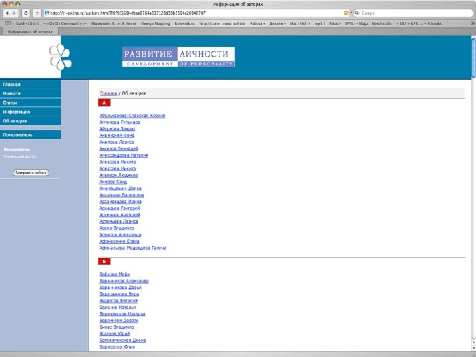Open author Александрова Наталия
Viewport: 476px width, 357px height.
pyautogui.click(x=124, y=155)
